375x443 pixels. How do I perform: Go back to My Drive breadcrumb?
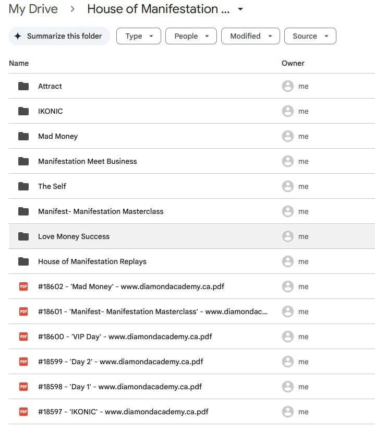33,9
